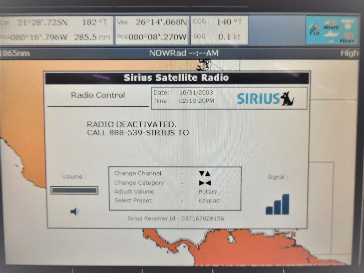Image resolution: width=364 pixels, height=273 pixels.
Task: Click the Volume : label
Action: click(74, 177)
